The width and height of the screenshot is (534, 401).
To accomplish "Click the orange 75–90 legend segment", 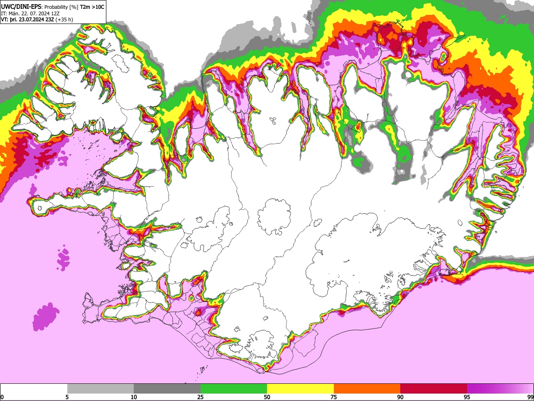I will pyautogui.click(x=367, y=389).
